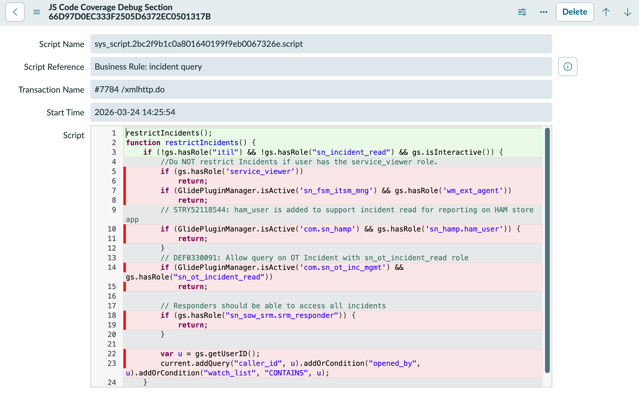Click the return statement on line 11
This screenshot has height=394, width=639.
(x=193, y=239)
